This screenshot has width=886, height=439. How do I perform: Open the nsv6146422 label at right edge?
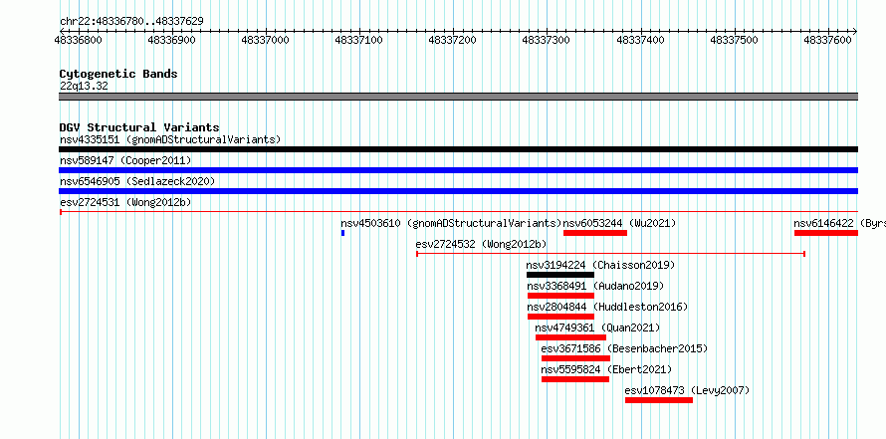click(839, 223)
